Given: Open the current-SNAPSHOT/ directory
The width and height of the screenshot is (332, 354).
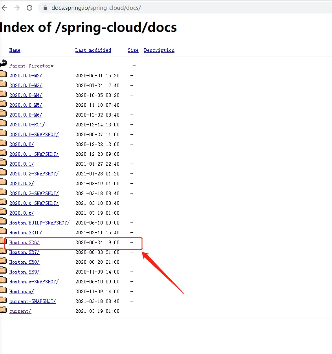Looking at the screenshot, I should (33, 301).
